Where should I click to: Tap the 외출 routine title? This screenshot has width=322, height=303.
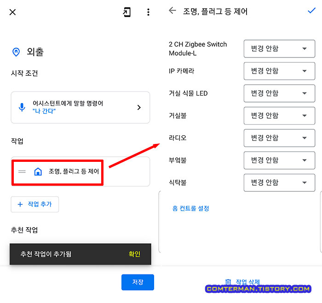point(35,52)
